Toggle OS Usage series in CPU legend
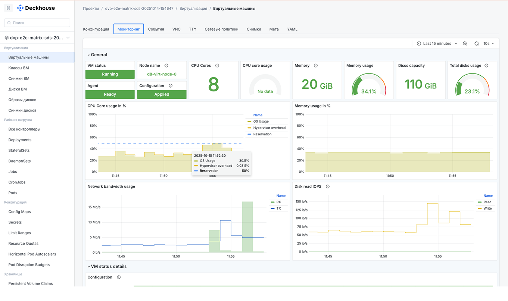Viewport: 508px width, 301px height. click(261, 122)
